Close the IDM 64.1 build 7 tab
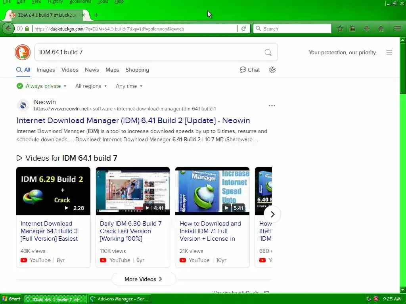The width and height of the screenshot is (406, 304). point(83,15)
